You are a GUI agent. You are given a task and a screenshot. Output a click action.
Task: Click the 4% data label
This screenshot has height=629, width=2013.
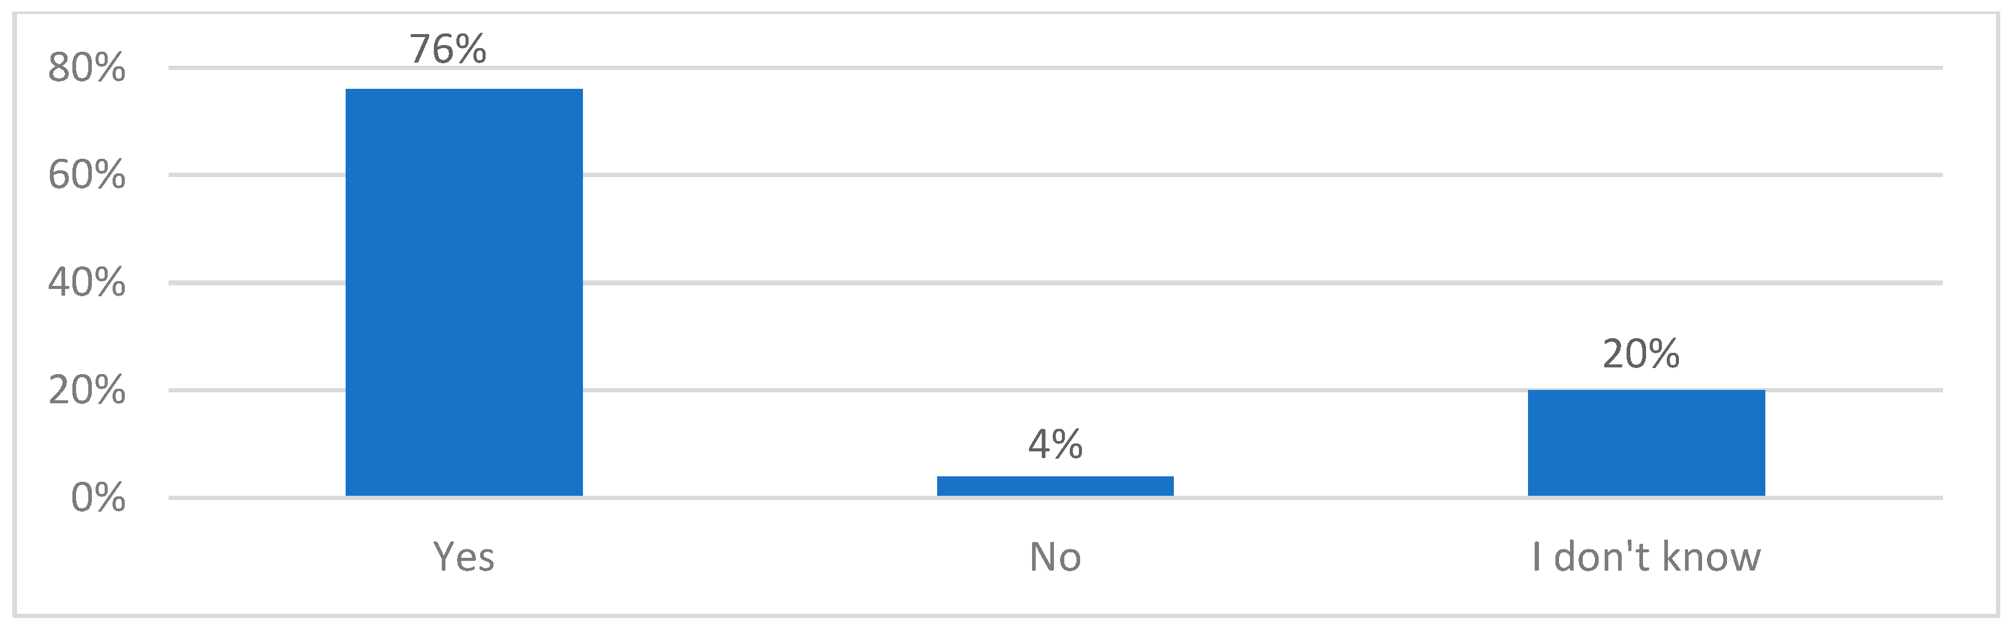(1055, 444)
